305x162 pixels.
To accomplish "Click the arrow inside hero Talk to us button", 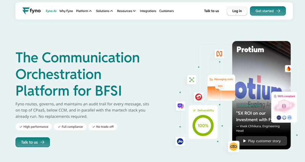I will (42, 142).
